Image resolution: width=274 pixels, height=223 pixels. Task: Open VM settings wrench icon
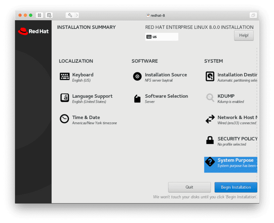click(x=70, y=15)
